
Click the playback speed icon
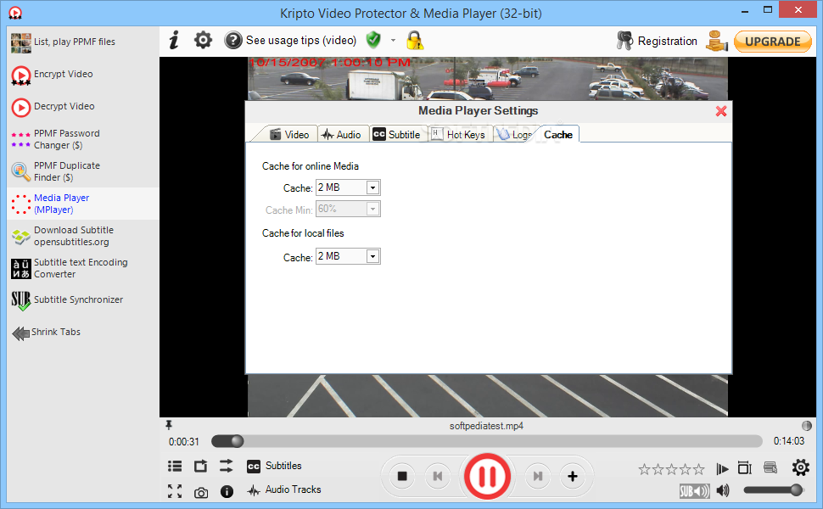click(722, 468)
